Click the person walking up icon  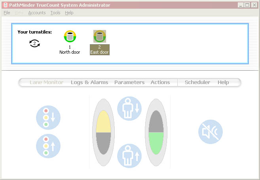point(129,156)
